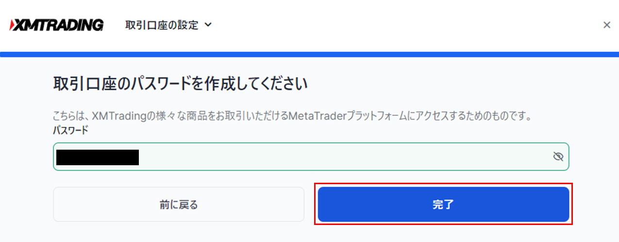Screen dimensions: 619x242
Task: Expand the 取引口座の設定 chevron arrow
Action: 208,25
